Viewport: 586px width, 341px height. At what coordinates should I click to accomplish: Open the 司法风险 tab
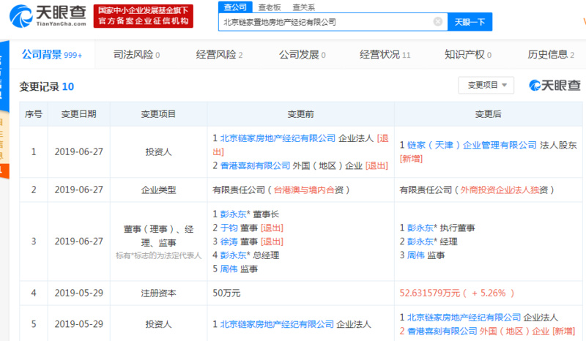[x=136, y=55]
